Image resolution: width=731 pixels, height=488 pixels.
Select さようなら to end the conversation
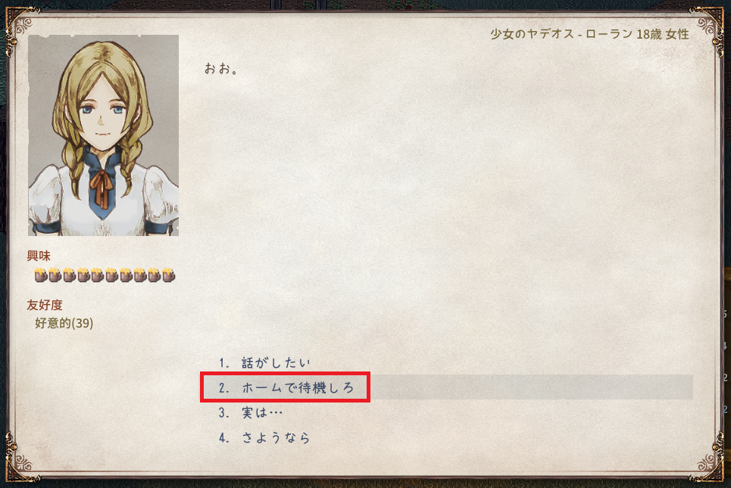pos(264,438)
